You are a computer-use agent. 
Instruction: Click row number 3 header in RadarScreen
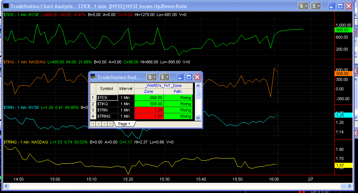click(93, 110)
